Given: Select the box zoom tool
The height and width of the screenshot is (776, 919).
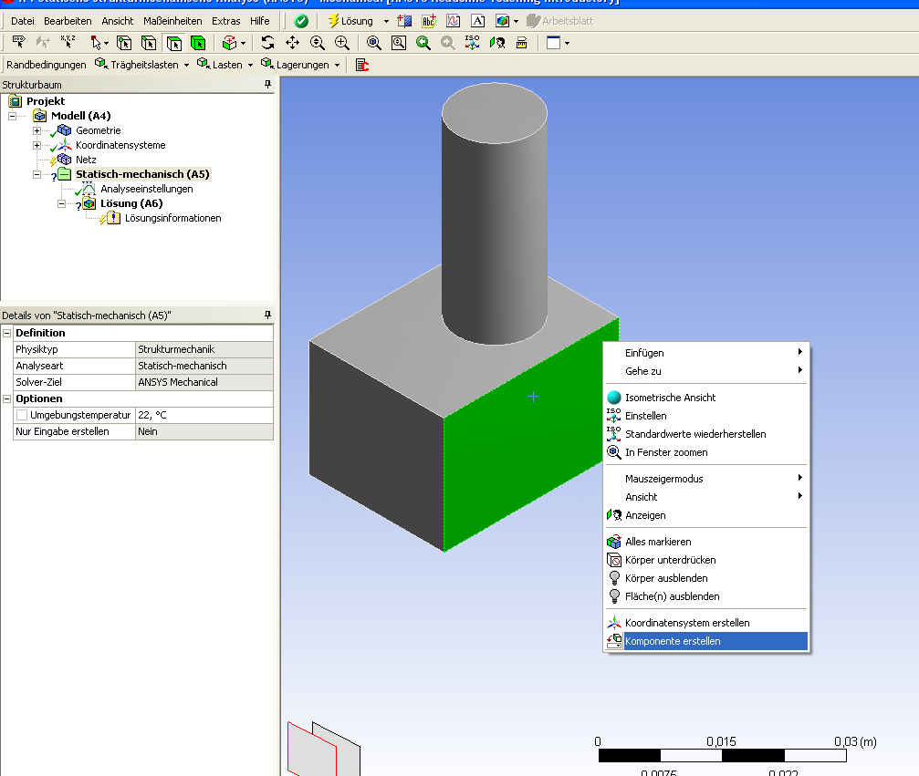Looking at the screenshot, I should tap(341, 43).
